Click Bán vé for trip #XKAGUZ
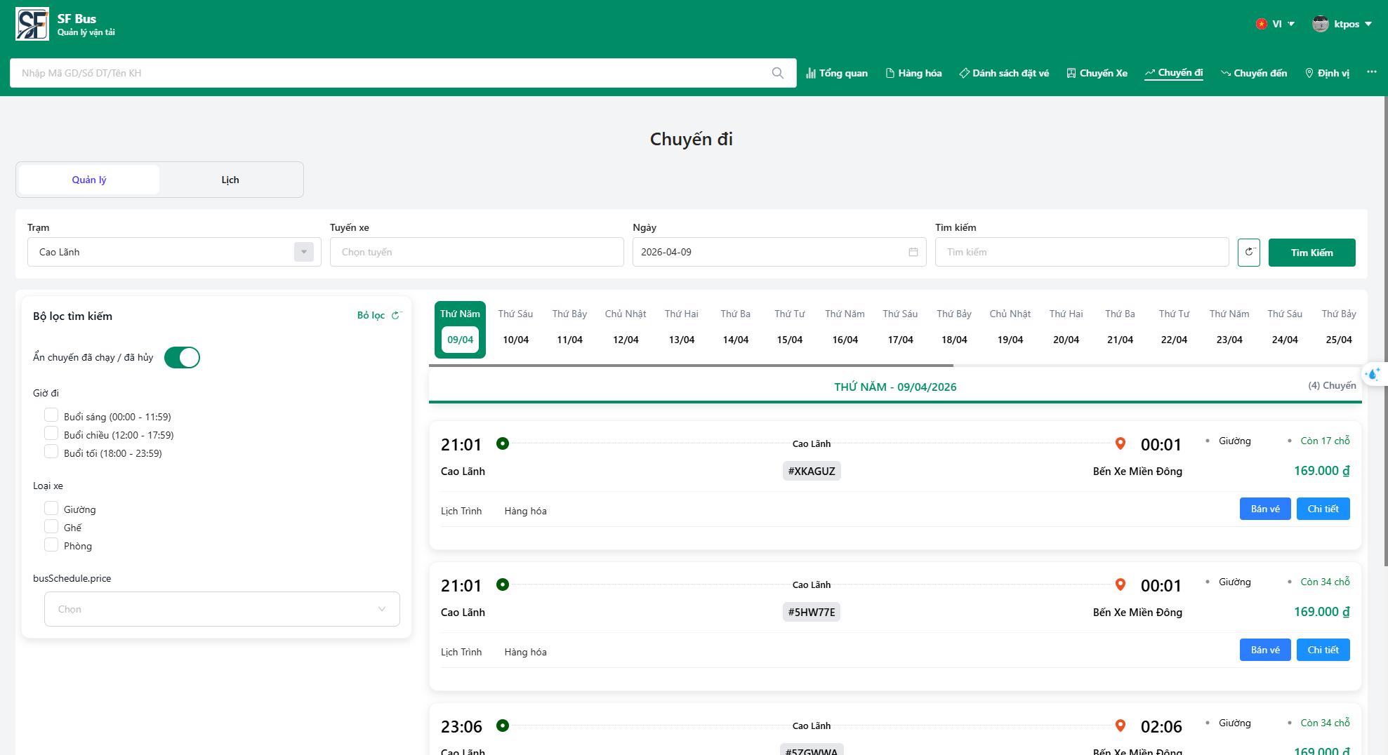The width and height of the screenshot is (1388, 755). click(x=1264, y=509)
